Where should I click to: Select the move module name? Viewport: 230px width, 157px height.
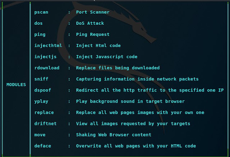(40, 135)
